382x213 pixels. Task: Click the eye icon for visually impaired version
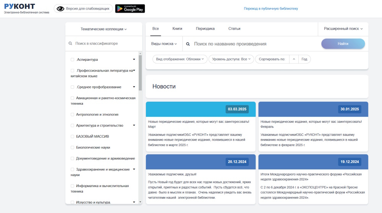click(60, 8)
